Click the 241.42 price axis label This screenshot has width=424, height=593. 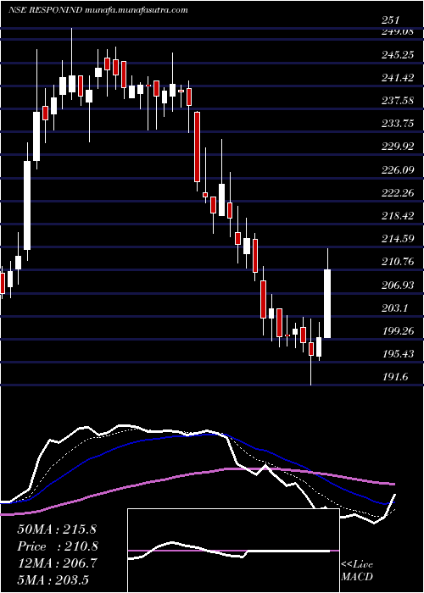pos(397,78)
